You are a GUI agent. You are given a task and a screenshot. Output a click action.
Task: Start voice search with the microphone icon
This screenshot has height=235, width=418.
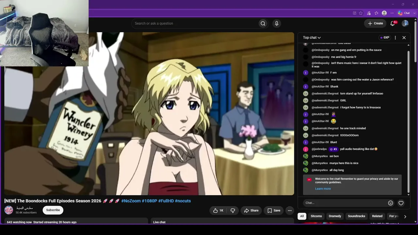[x=277, y=23]
